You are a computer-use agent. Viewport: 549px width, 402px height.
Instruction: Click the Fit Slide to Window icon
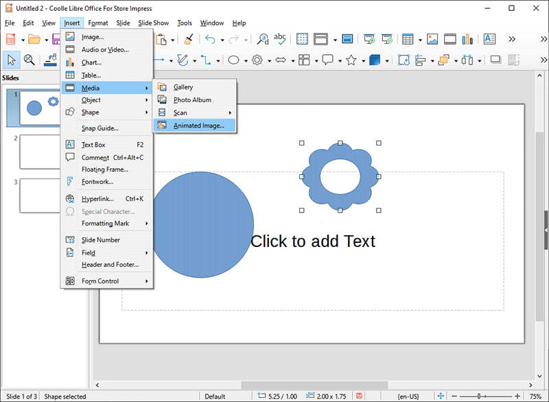pyautogui.click(x=441, y=397)
